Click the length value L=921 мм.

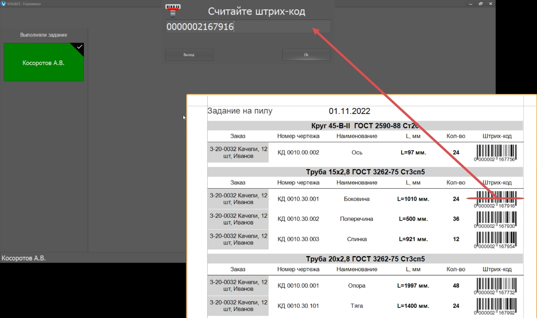click(413, 239)
